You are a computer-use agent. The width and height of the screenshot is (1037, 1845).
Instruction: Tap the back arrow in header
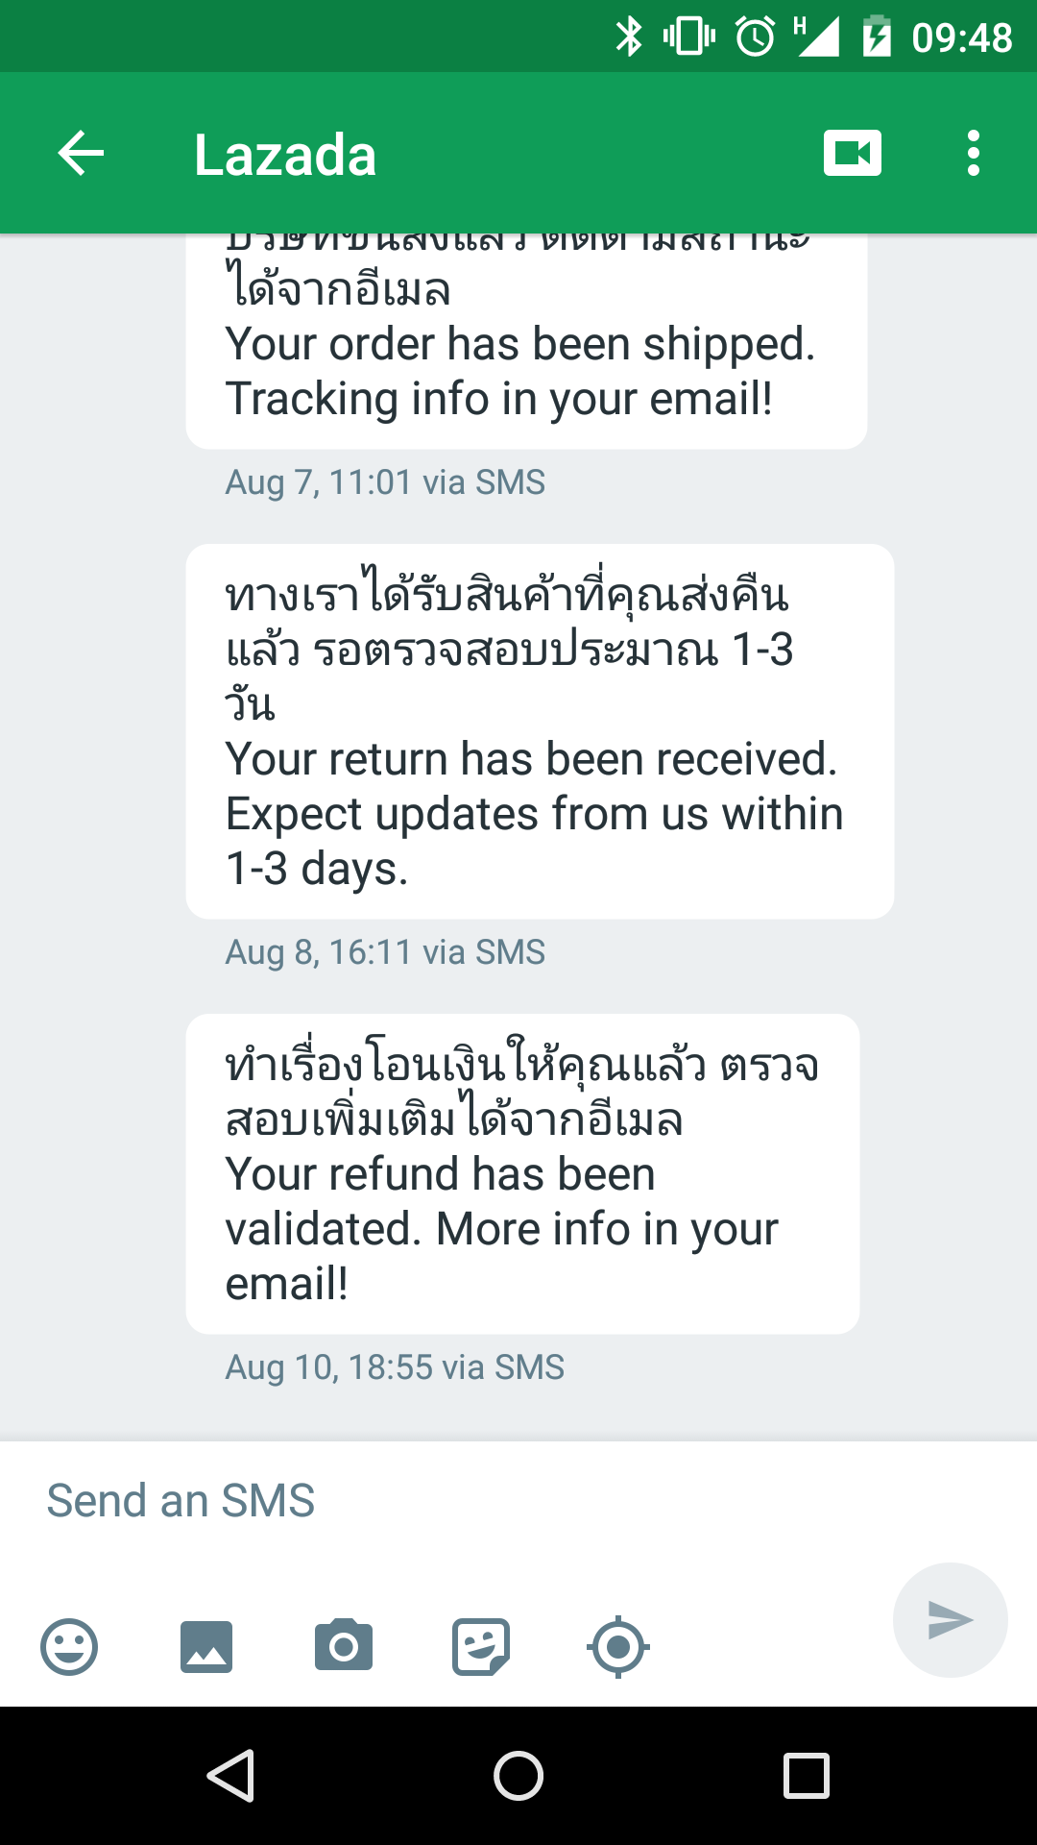[81, 154]
